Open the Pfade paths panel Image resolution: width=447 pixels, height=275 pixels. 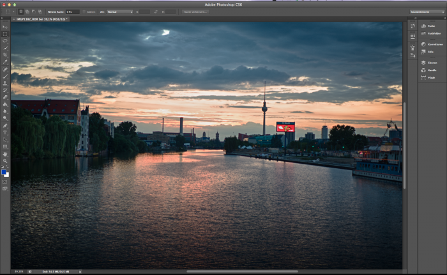point(432,77)
